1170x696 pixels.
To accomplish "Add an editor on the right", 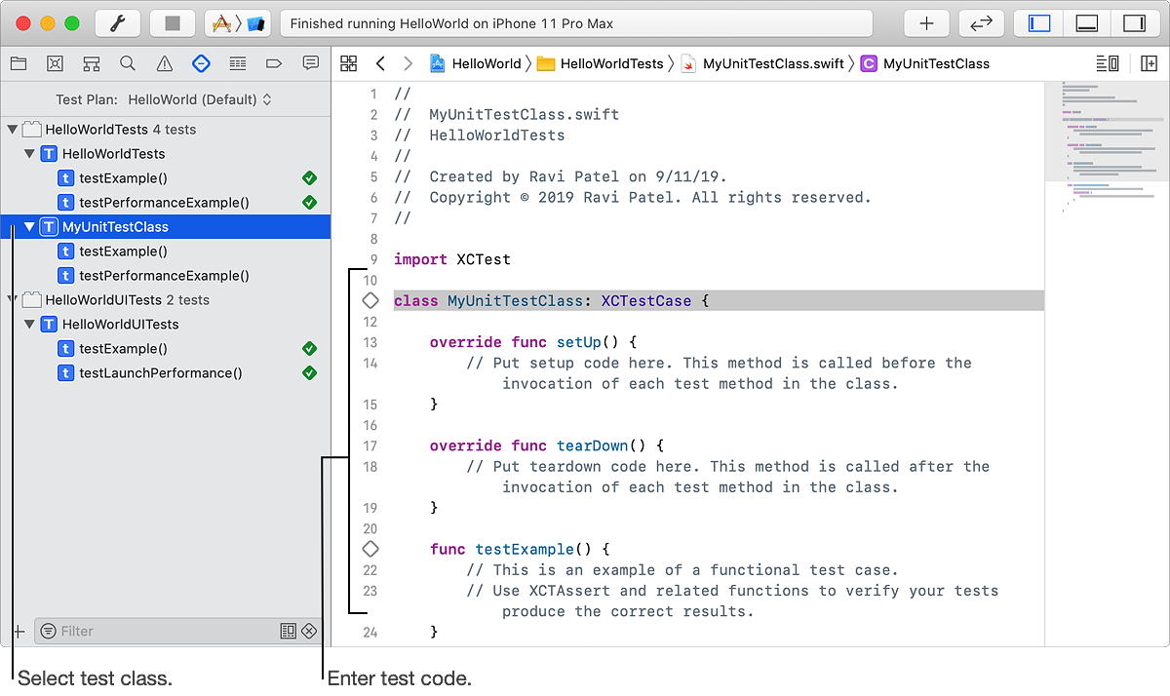I will click(x=1150, y=63).
